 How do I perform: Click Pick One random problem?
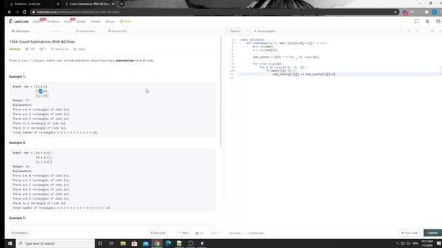pos(158,233)
